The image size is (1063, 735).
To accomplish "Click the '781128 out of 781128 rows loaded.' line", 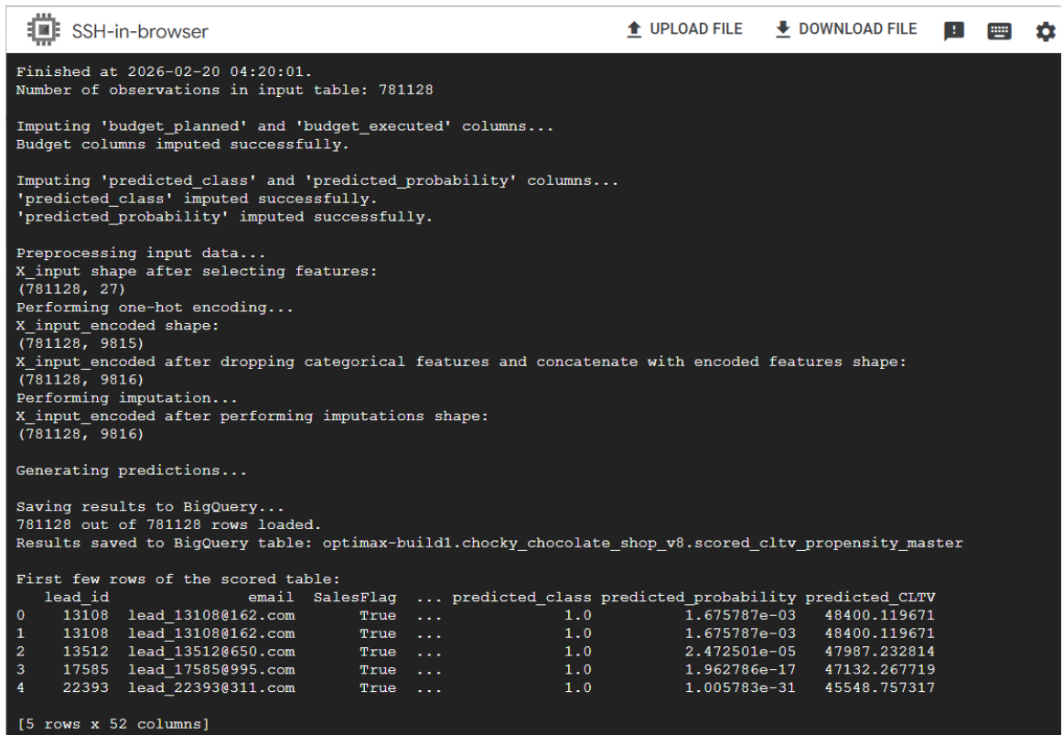I will click(169, 524).
